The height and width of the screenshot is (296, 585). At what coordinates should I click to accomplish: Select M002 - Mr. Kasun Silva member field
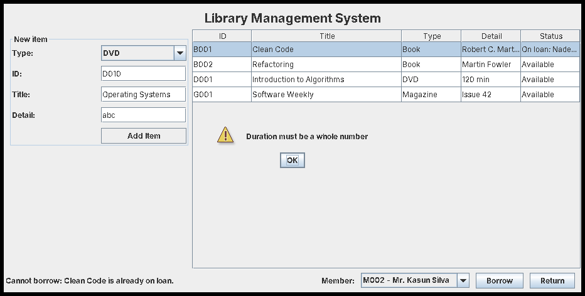coord(409,280)
